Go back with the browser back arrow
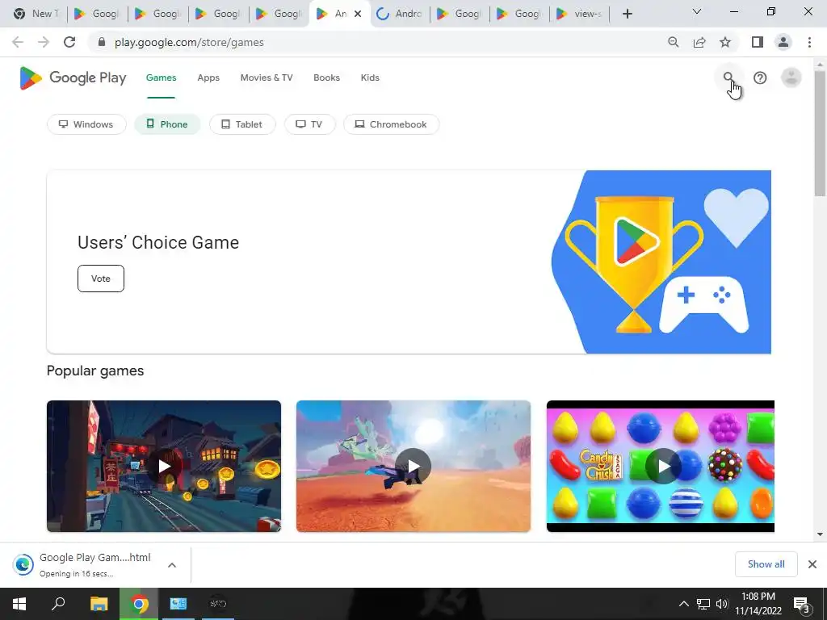 tap(18, 42)
